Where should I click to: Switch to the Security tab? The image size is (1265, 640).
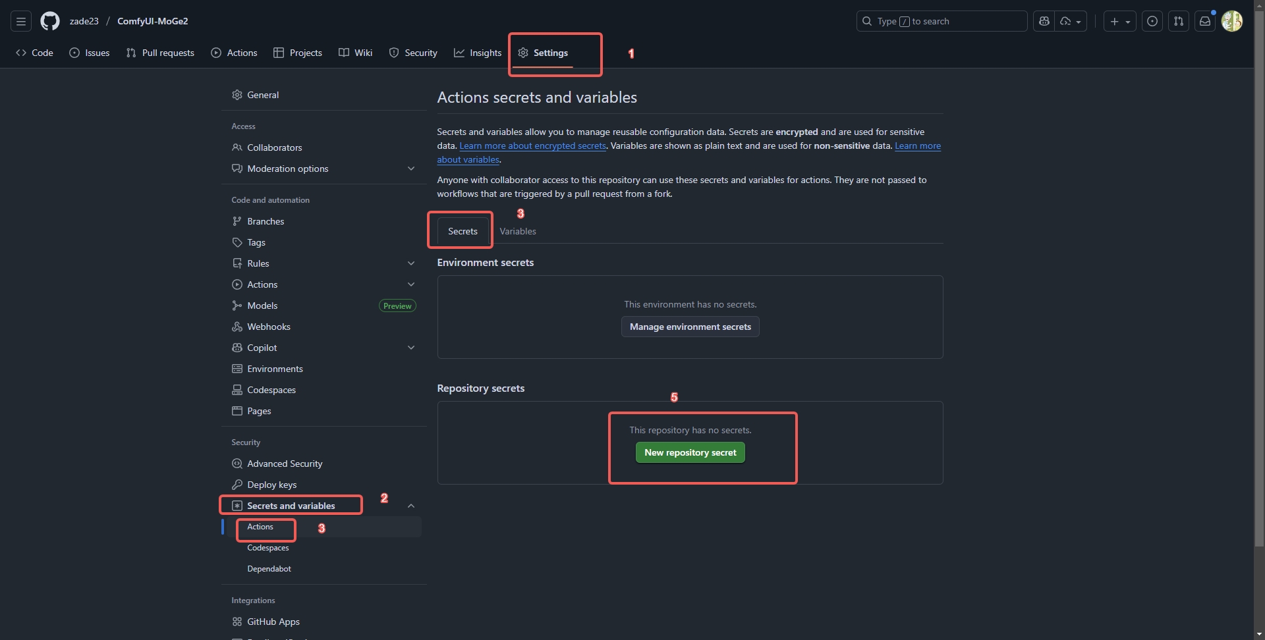click(x=413, y=53)
